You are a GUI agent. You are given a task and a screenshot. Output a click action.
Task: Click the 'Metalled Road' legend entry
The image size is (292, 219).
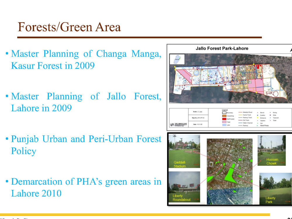click(x=245, y=112)
